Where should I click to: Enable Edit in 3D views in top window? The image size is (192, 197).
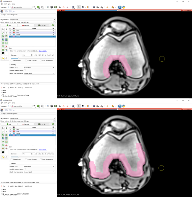pos(26,61)
